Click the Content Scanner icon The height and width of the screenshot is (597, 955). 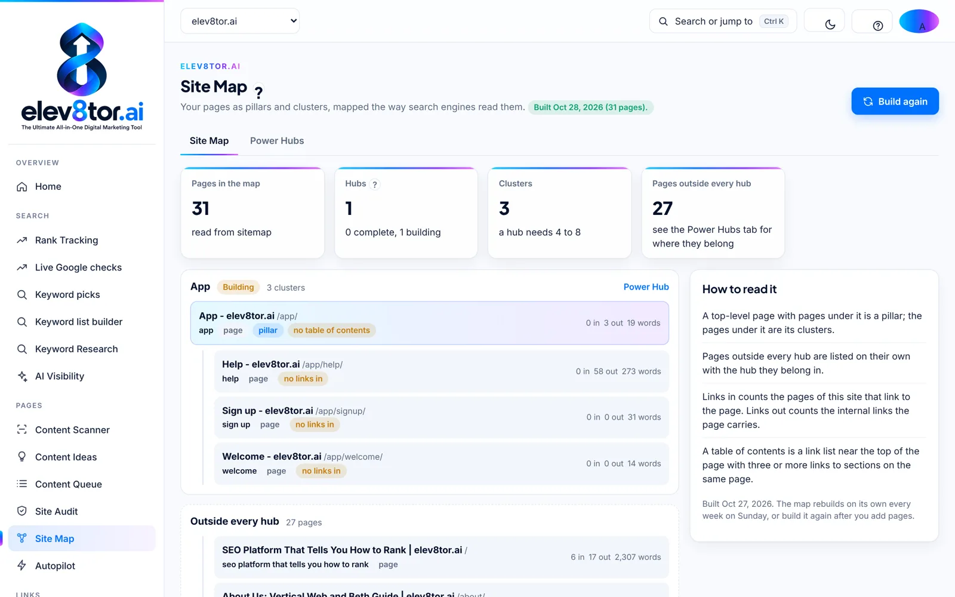[22, 430]
